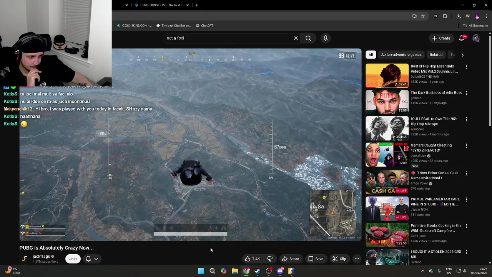Bookmark this page with the star

pyautogui.click(x=423, y=16)
